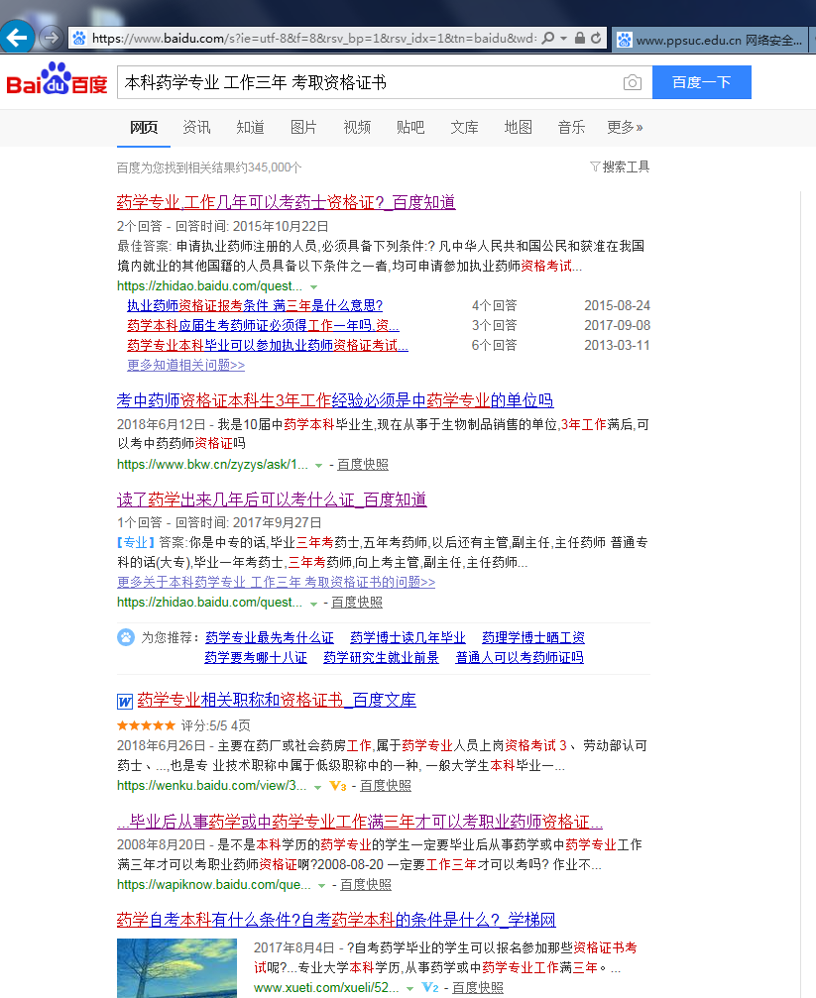
Task: Refresh the page with reload icon
Action: tap(596, 39)
